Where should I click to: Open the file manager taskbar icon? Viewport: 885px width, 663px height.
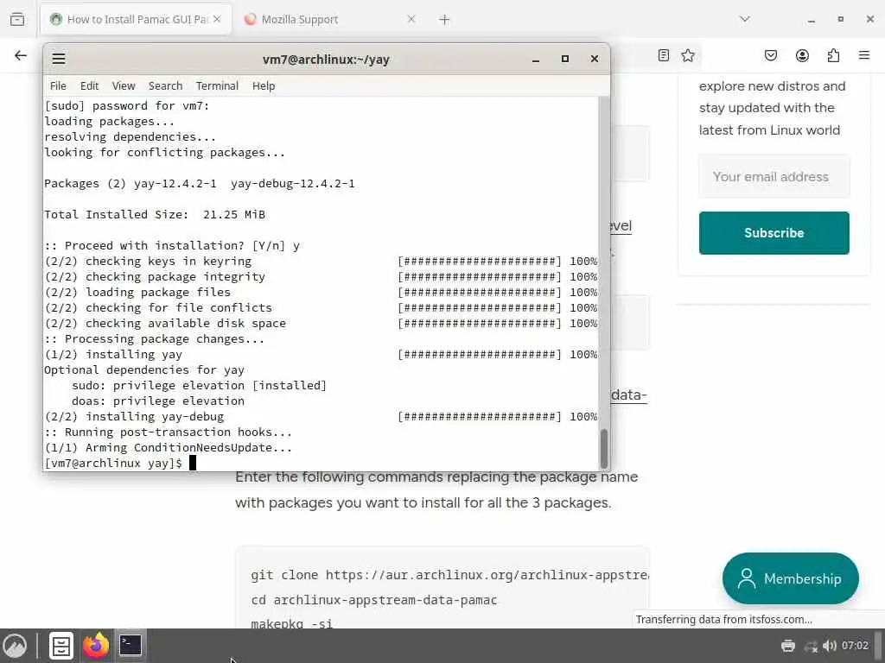(x=61, y=646)
